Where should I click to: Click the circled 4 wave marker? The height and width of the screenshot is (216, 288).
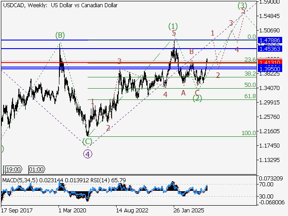tap(88, 154)
